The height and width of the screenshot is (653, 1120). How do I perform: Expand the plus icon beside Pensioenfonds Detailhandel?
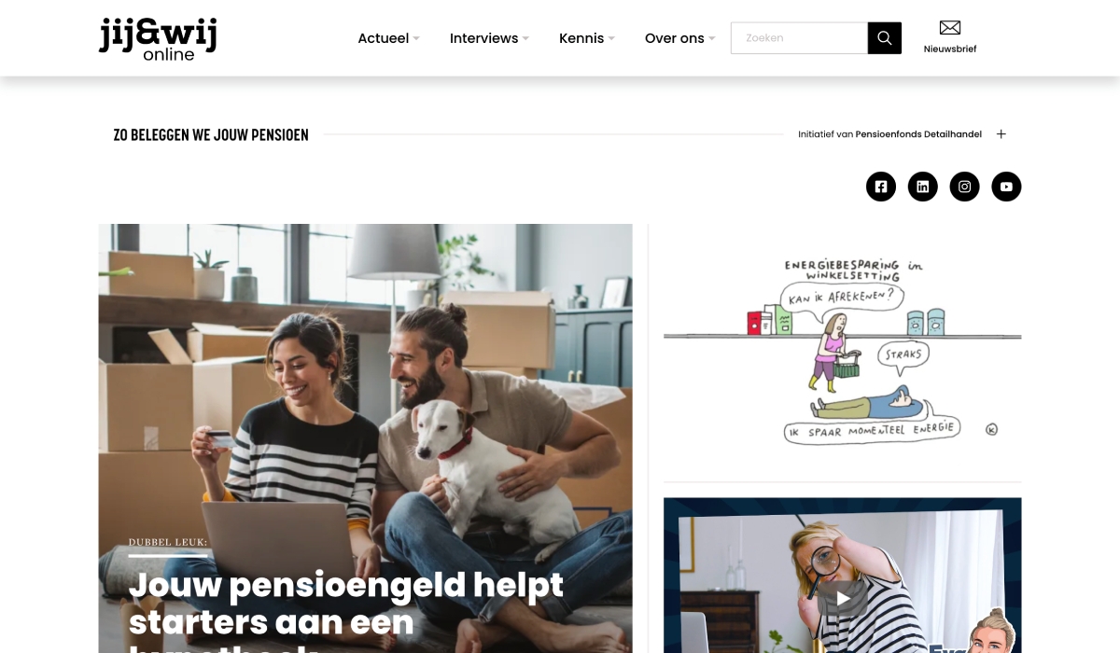click(1001, 134)
